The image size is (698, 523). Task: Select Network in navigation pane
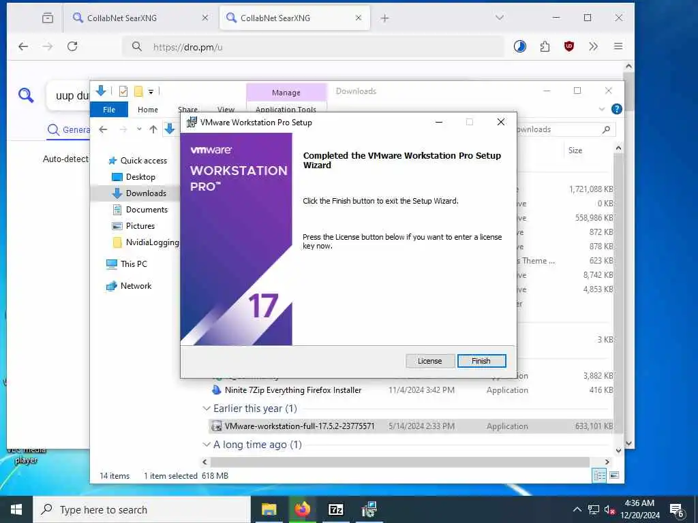[x=136, y=286]
